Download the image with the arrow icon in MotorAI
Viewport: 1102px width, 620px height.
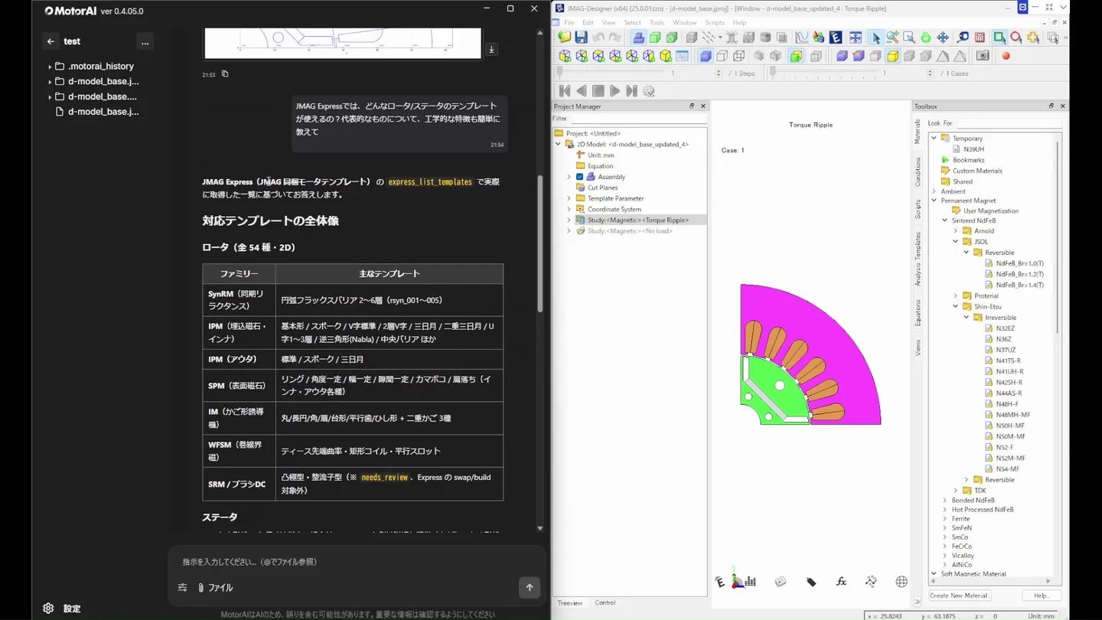pos(491,50)
